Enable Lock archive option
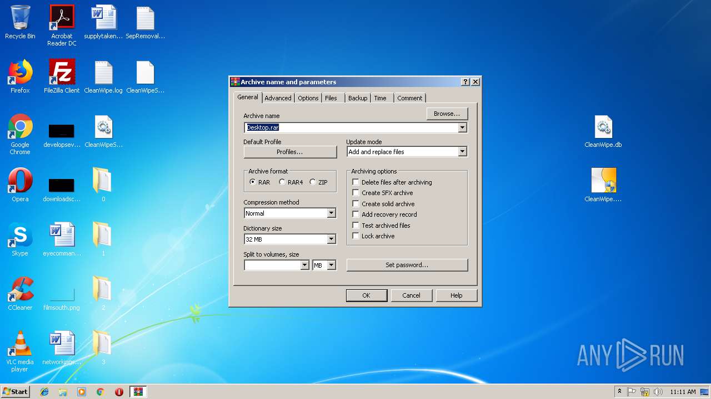The height and width of the screenshot is (399, 711). pos(373,236)
